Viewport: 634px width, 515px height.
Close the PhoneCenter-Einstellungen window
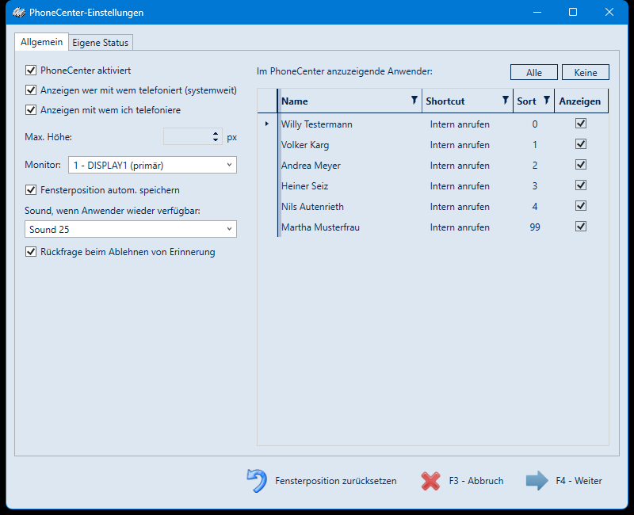pyautogui.click(x=609, y=12)
